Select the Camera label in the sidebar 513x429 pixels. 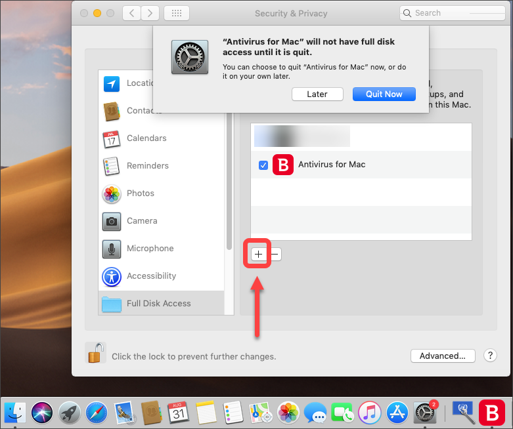[142, 221]
